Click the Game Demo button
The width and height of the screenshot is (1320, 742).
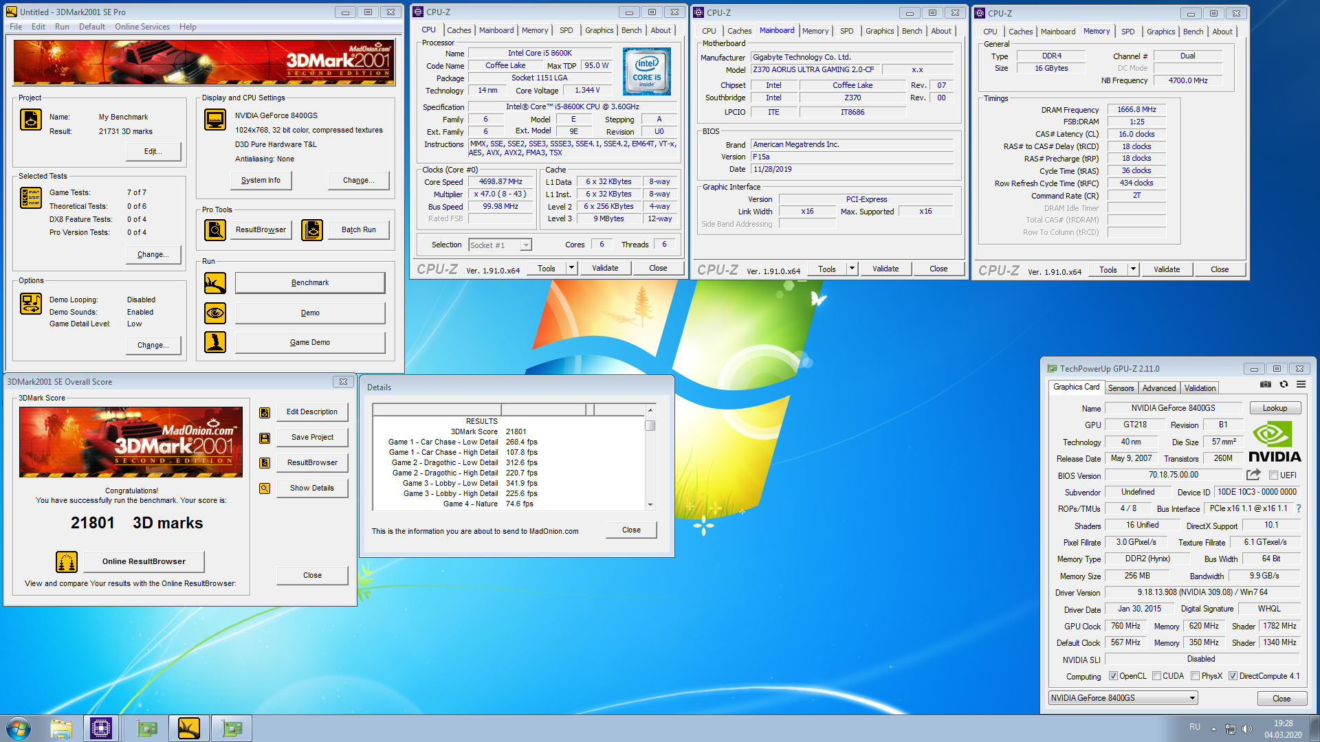[x=310, y=343]
